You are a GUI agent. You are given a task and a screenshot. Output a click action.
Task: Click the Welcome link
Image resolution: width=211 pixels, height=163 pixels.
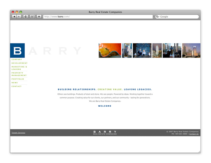coord(105,106)
